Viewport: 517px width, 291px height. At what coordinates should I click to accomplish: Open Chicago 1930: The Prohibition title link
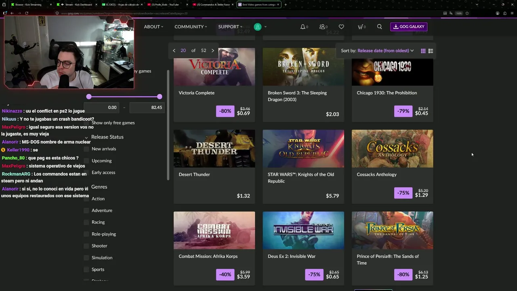pyautogui.click(x=387, y=93)
